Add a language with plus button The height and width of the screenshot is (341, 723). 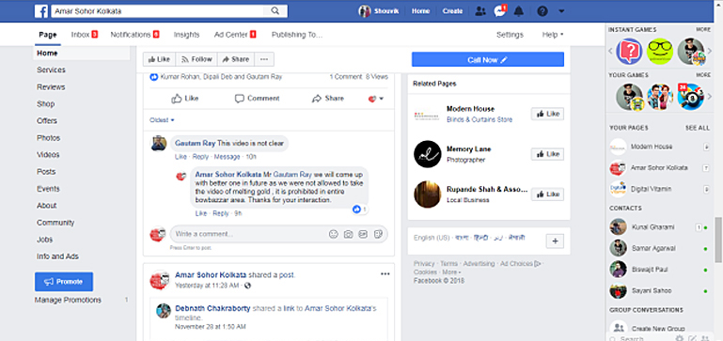(555, 241)
